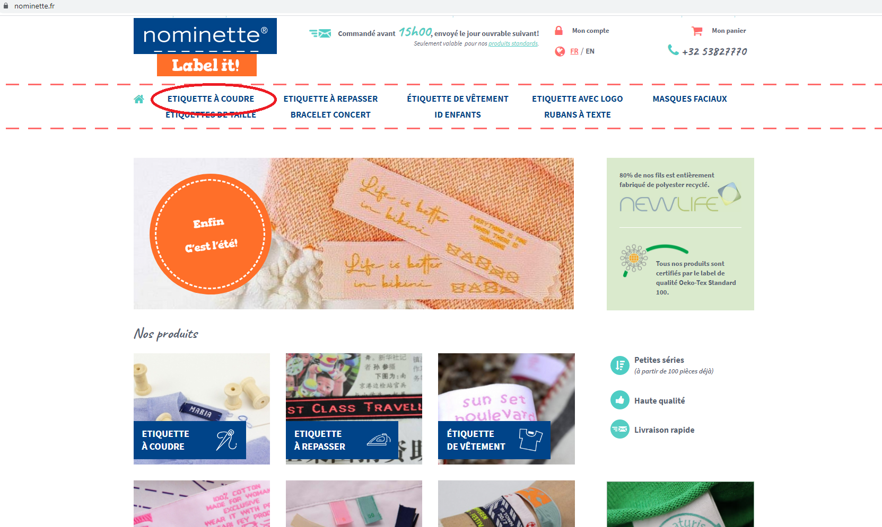Click the phone handset icon
882x527 pixels.
[x=673, y=50]
